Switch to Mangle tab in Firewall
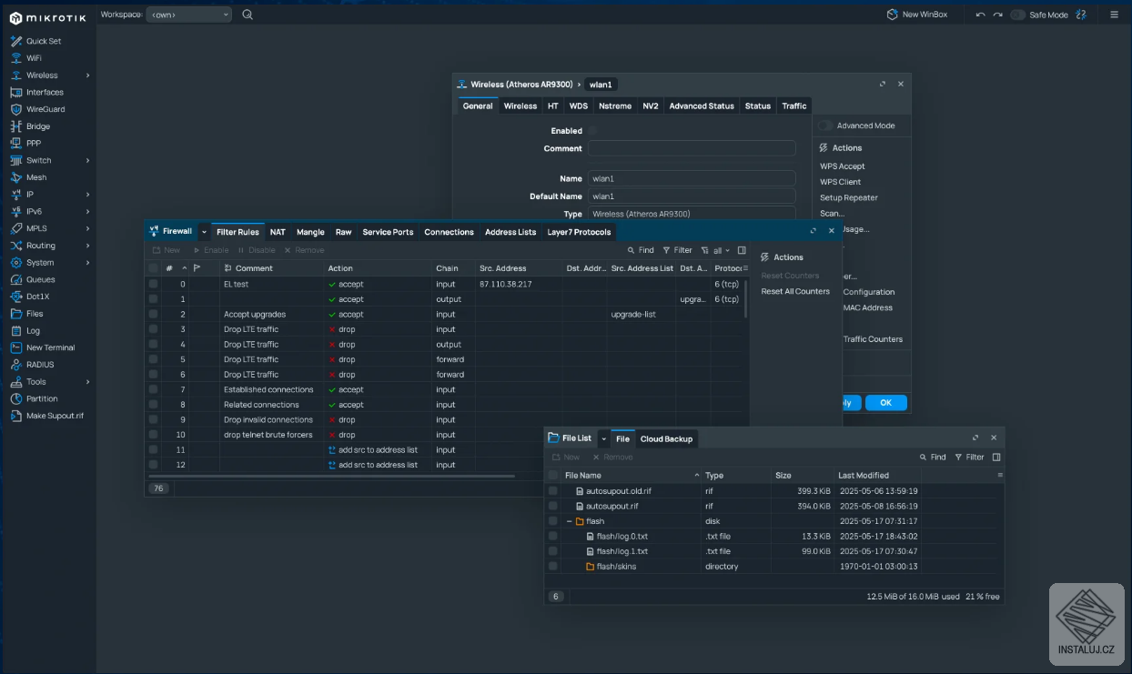Viewport: 1132px width, 674px height. tap(310, 232)
